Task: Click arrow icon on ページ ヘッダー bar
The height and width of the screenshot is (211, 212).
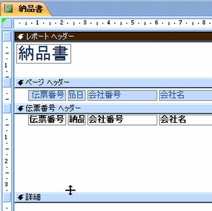Action: (21, 83)
